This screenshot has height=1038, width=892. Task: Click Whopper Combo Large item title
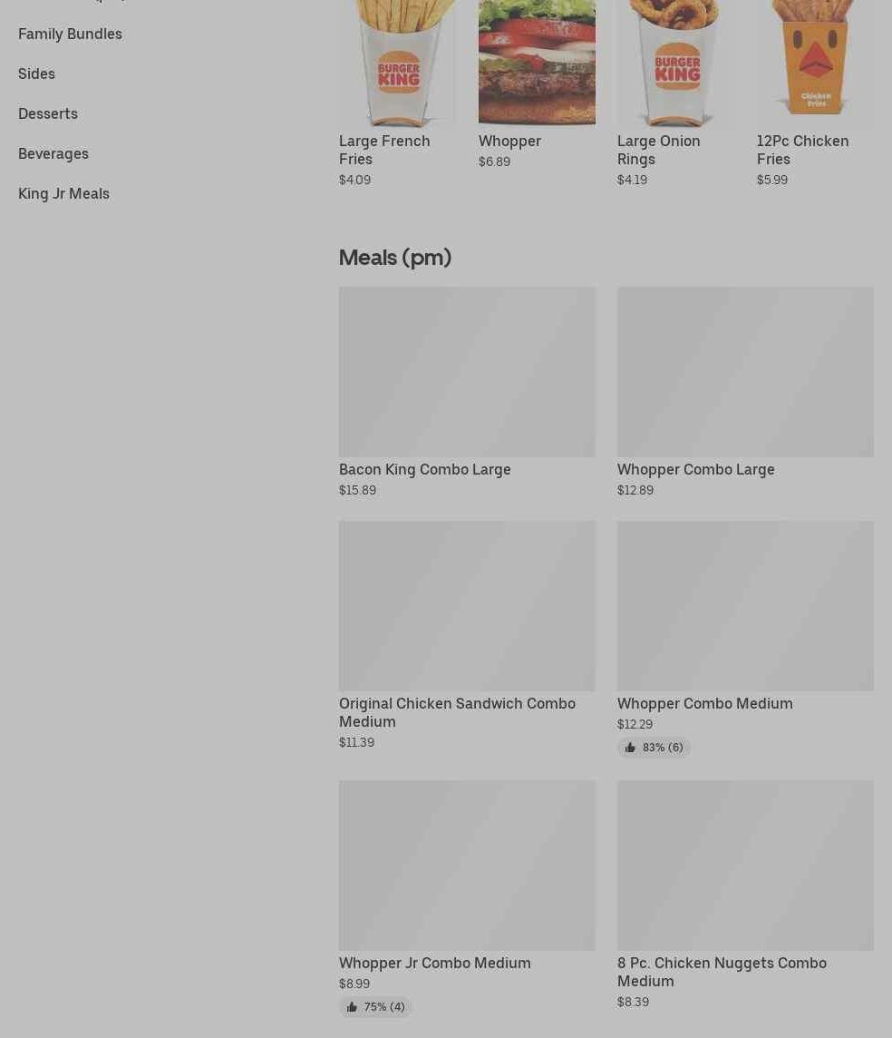695,469
